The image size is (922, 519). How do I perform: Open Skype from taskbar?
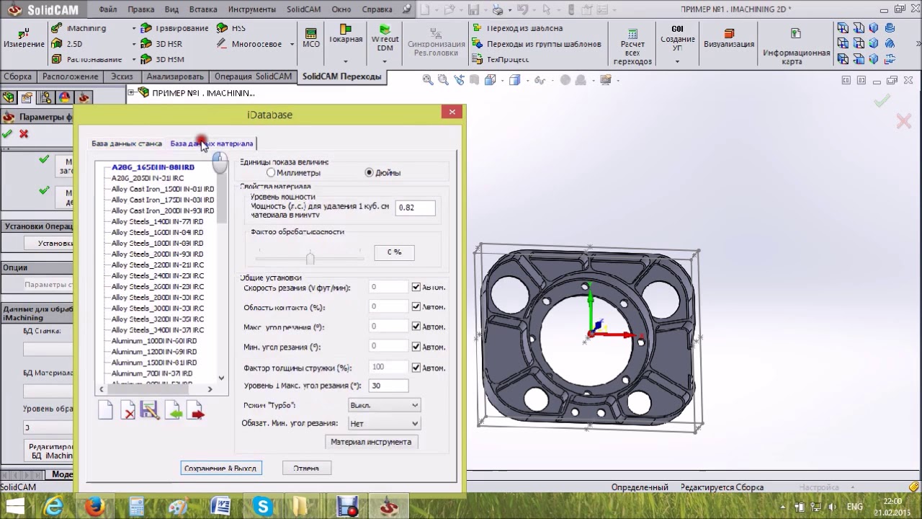coord(262,507)
